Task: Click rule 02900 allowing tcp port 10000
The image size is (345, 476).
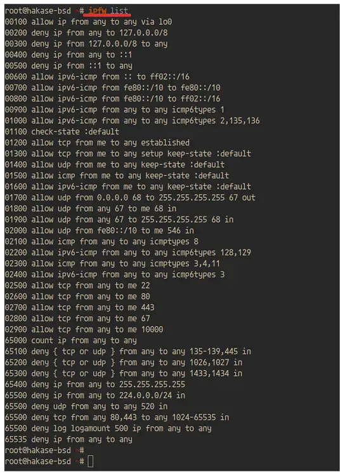Action: (x=84, y=329)
